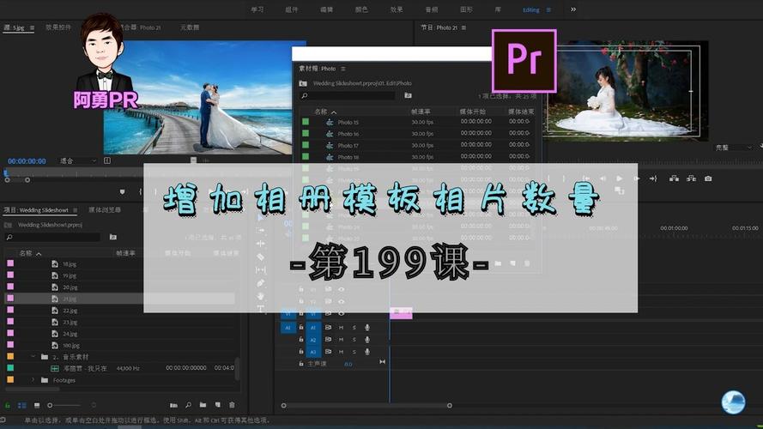Viewport: 763px width, 429px height.
Task: Mute audio track A2
Action: (x=341, y=340)
